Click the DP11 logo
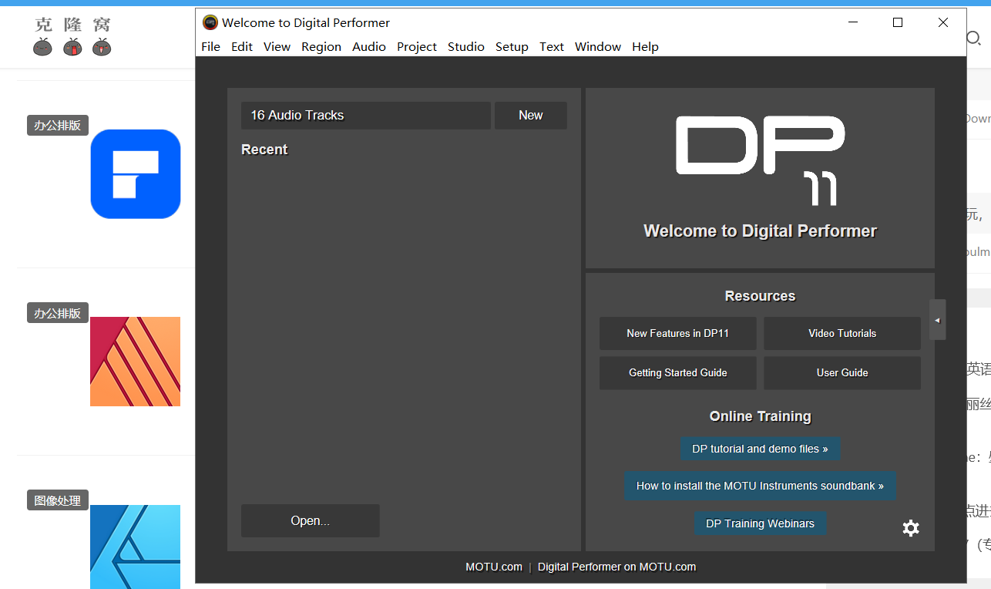991x589 pixels. pos(760,160)
